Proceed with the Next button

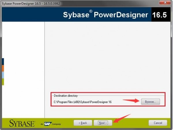[x=103, y=123]
